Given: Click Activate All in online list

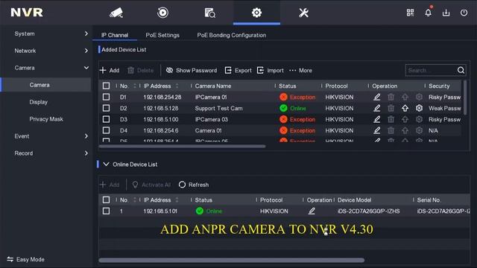Looking at the screenshot, I should click(x=151, y=185).
